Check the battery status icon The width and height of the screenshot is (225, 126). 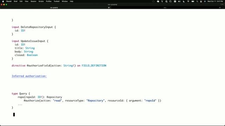click(x=193, y=1)
